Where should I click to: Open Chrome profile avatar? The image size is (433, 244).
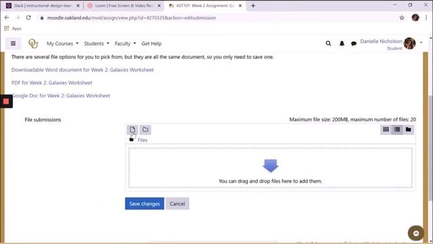pos(415,18)
